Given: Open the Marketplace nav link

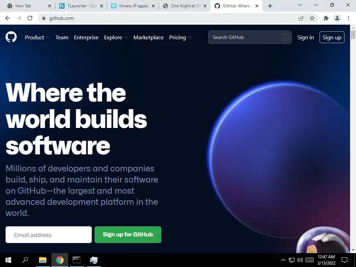Looking at the screenshot, I should click(x=148, y=38).
